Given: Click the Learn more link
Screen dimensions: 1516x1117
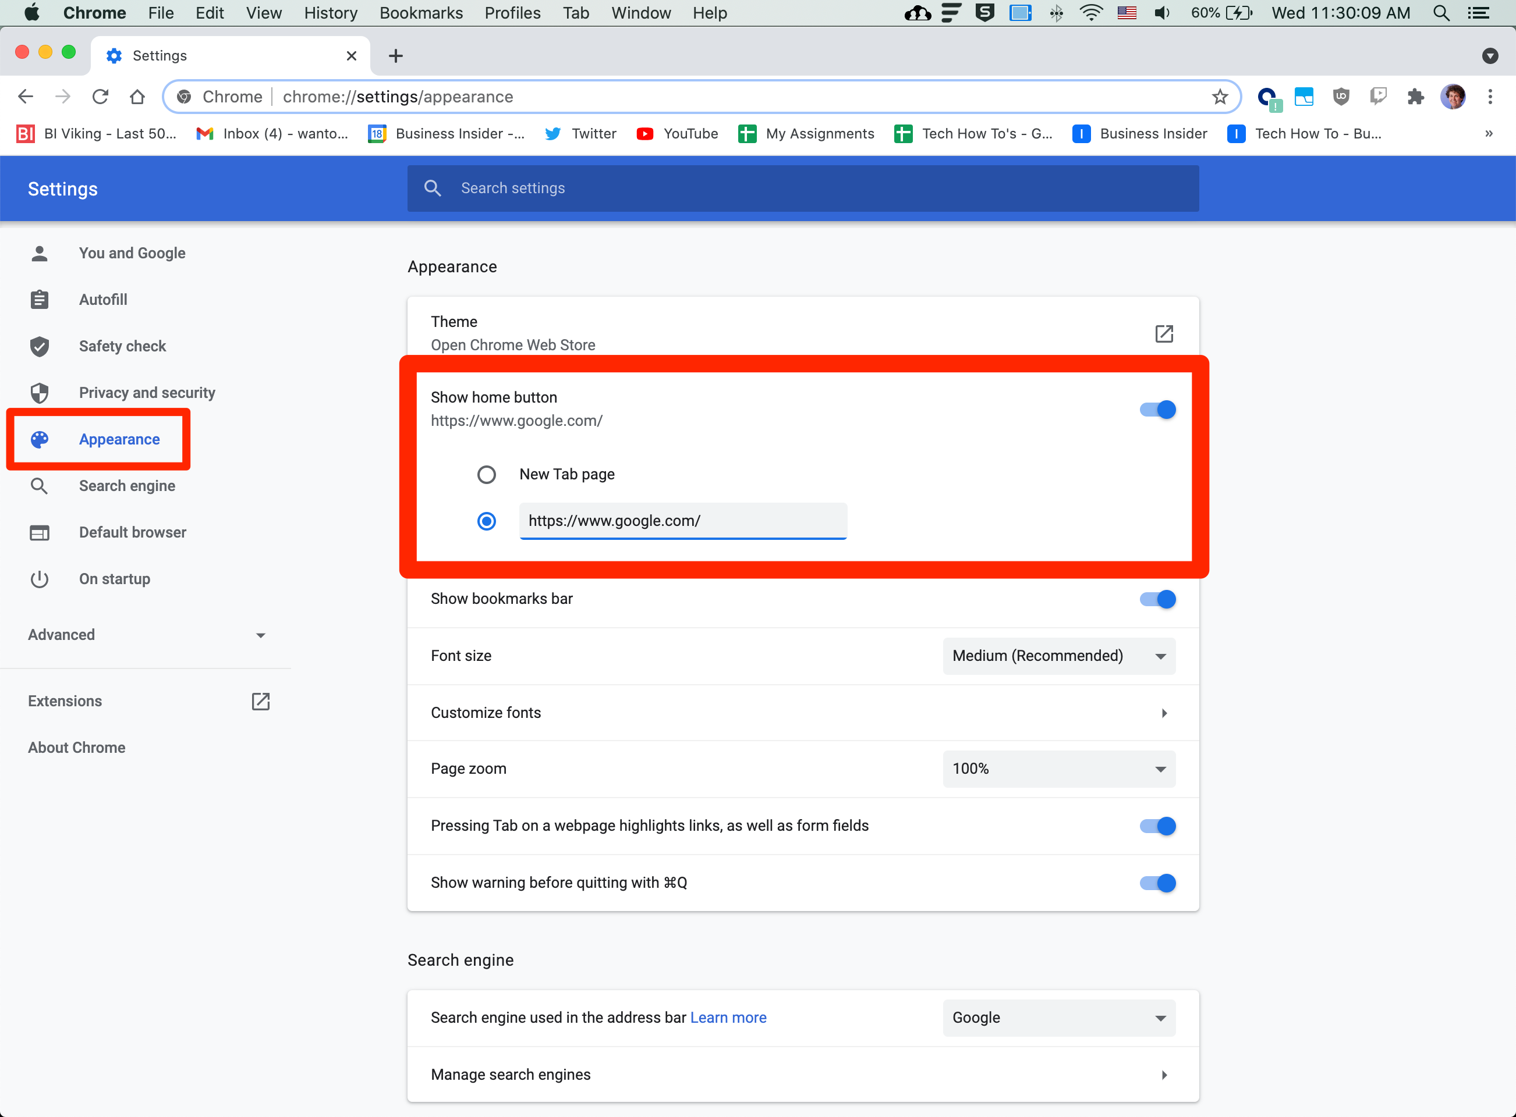Looking at the screenshot, I should [x=728, y=1018].
